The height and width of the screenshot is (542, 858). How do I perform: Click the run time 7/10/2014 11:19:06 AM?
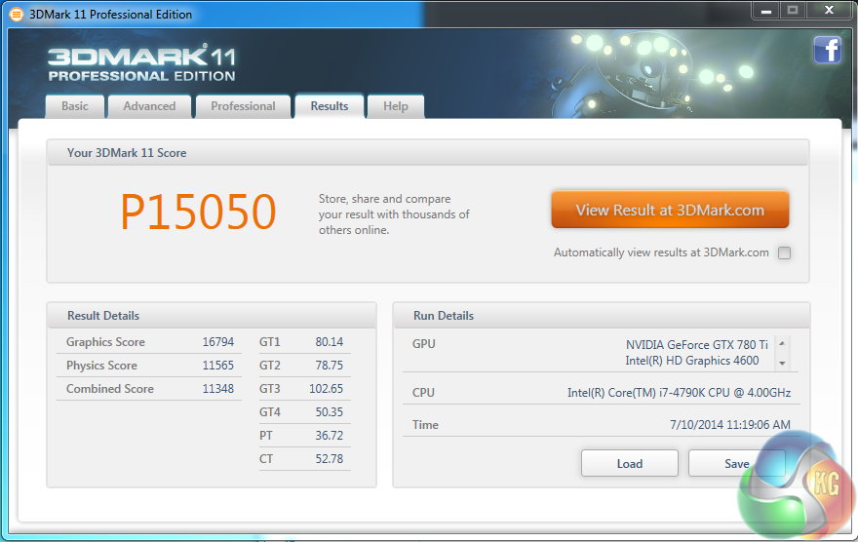pyautogui.click(x=730, y=425)
